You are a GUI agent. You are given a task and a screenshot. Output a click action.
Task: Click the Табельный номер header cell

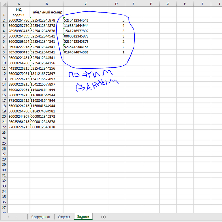tap(47, 12)
